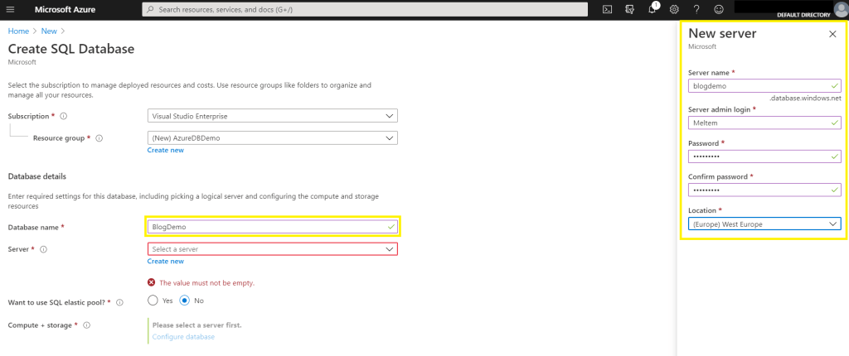Image resolution: width=849 pixels, height=356 pixels.
Task: Show info tooltip next to Subscription
Action: point(64,116)
